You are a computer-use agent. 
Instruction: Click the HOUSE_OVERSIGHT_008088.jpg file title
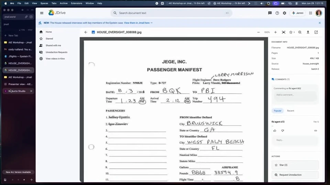click(119, 32)
